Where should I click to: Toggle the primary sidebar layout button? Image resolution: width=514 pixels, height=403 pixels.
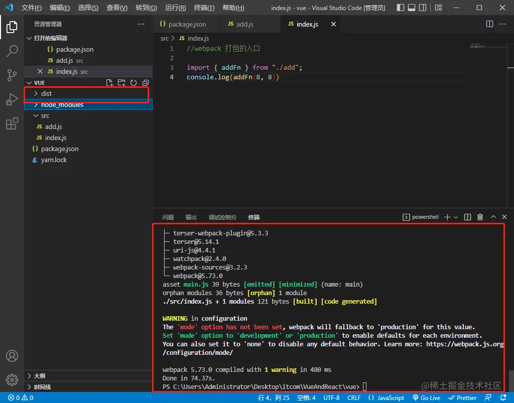[x=400, y=8]
